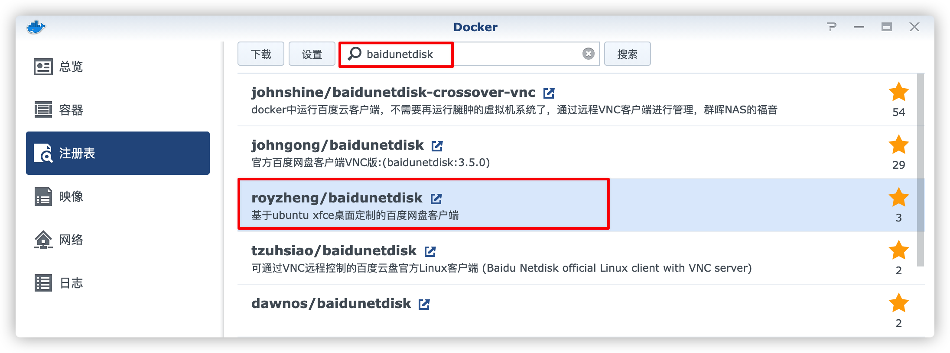Open external link icon for johngong/baidunetdisk
Image resolution: width=950 pixels, height=353 pixels.
click(x=437, y=146)
